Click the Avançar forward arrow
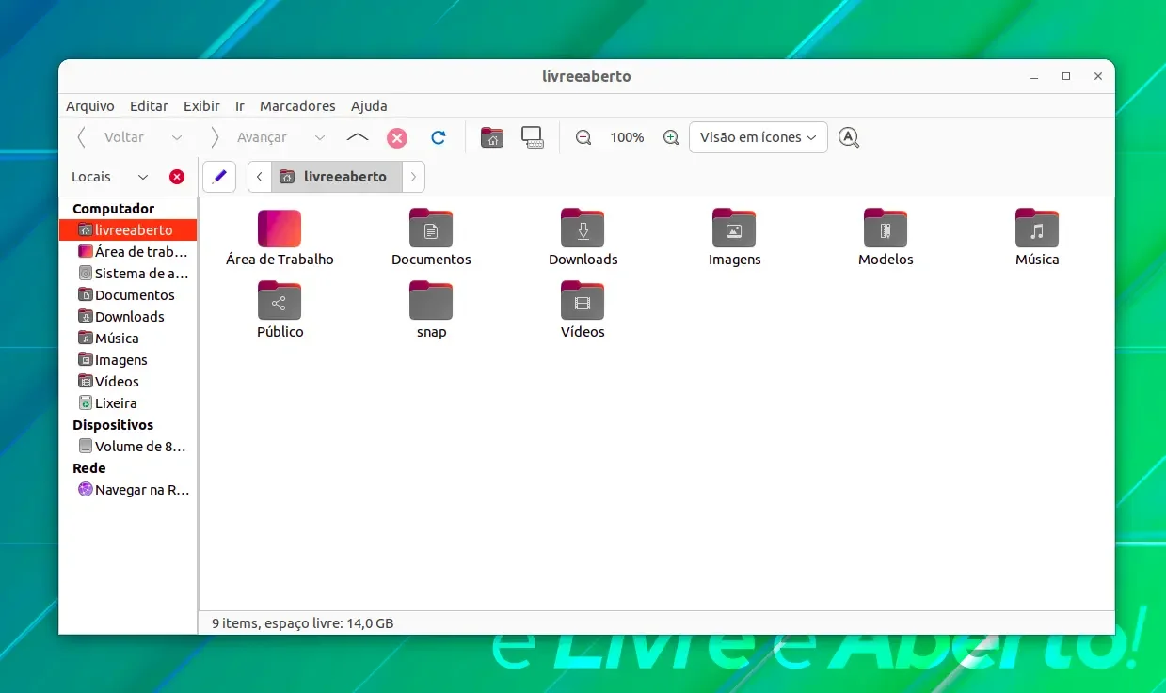 pos(215,137)
